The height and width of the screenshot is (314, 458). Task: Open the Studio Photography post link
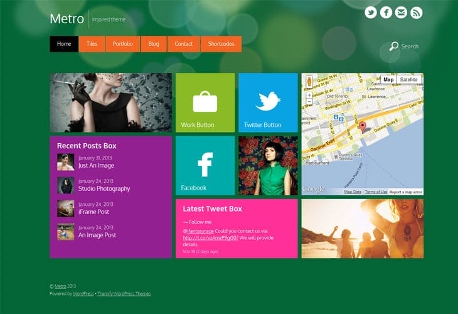pos(104,188)
